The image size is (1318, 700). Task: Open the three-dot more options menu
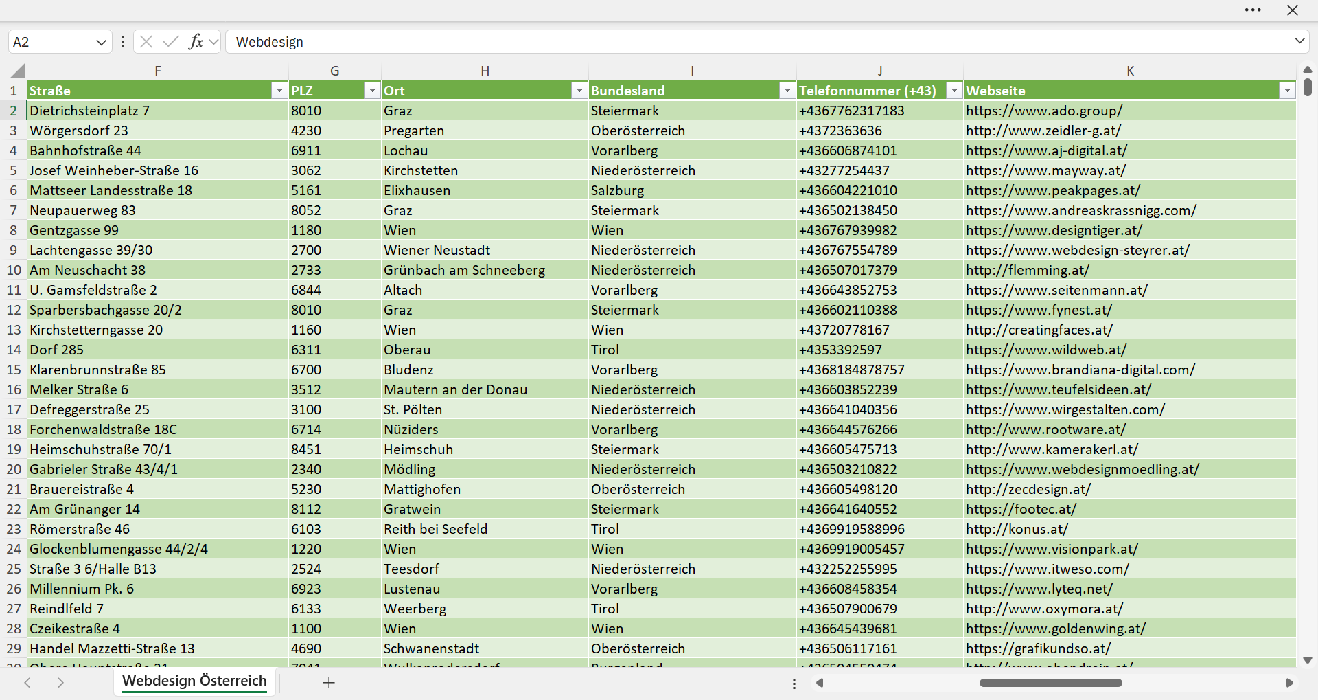1253,10
